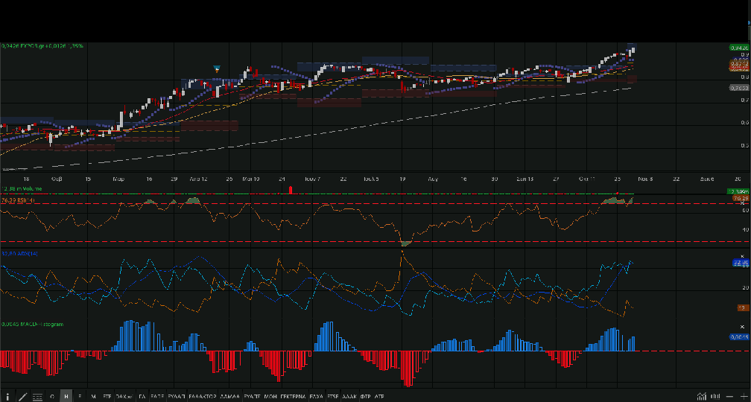Click the blue 32,80 ADX value tag
The width and height of the screenshot is (751, 402).
[741, 262]
